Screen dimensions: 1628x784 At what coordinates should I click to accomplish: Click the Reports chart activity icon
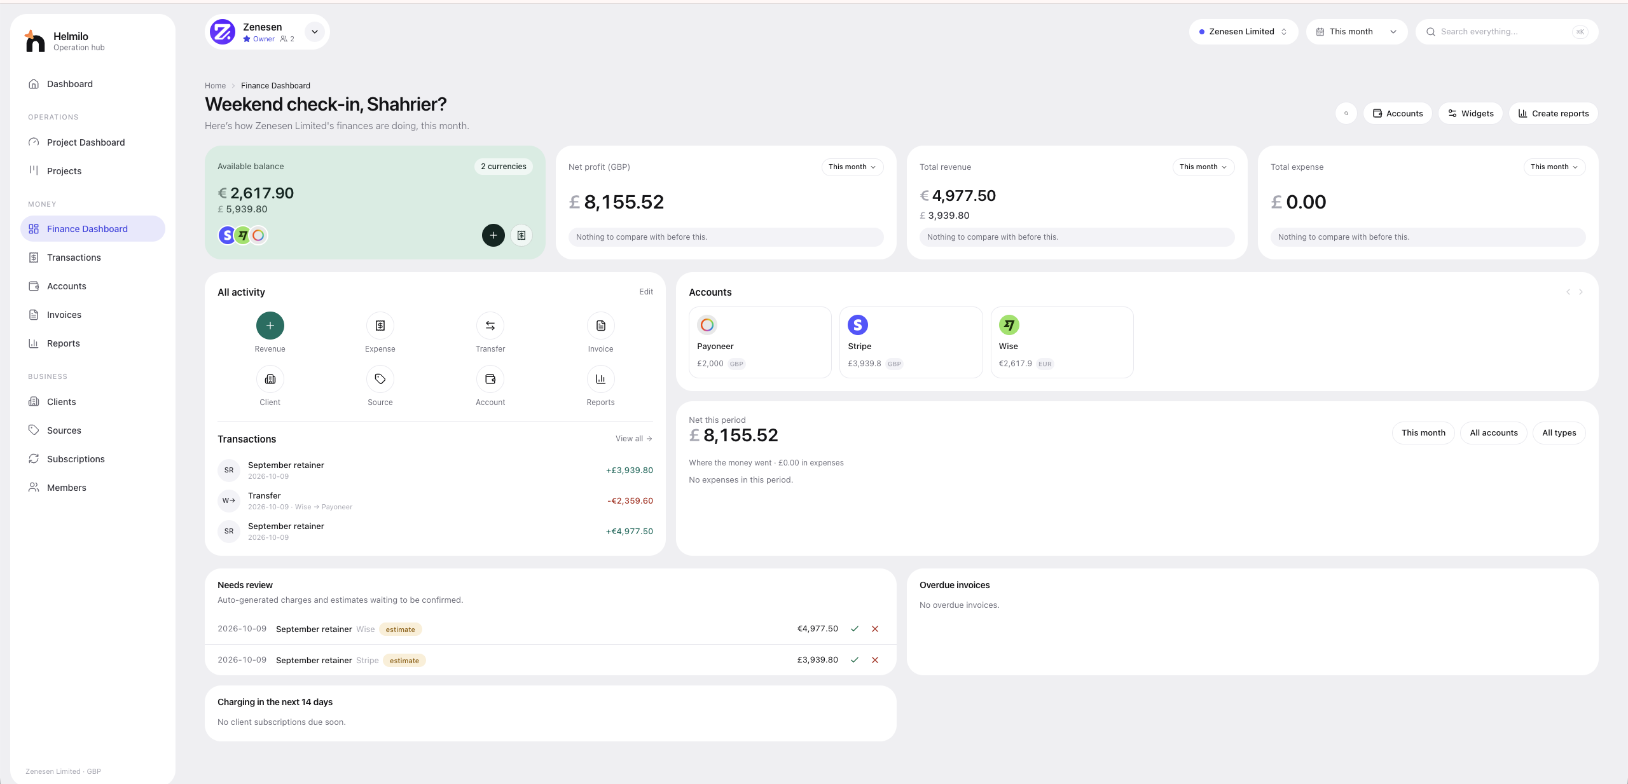tap(601, 379)
